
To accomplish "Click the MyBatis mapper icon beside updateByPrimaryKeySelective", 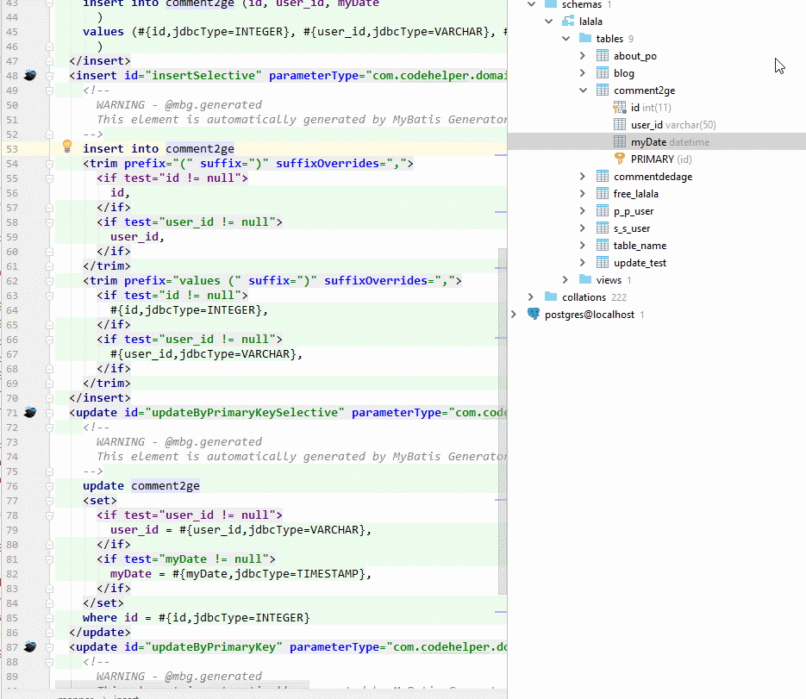I will [30, 412].
